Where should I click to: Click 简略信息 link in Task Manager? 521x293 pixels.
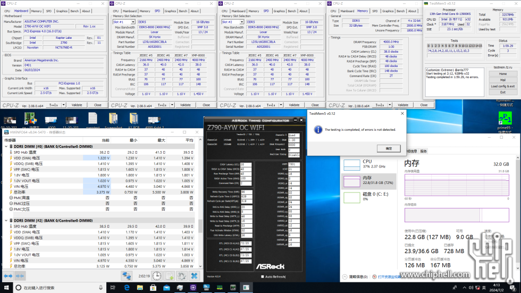(358, 277)
